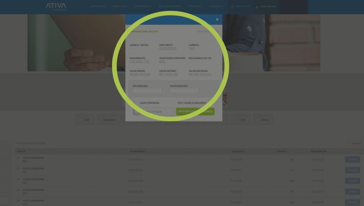Tick the CDB DI filter checkbox

[x=101, y=120]
